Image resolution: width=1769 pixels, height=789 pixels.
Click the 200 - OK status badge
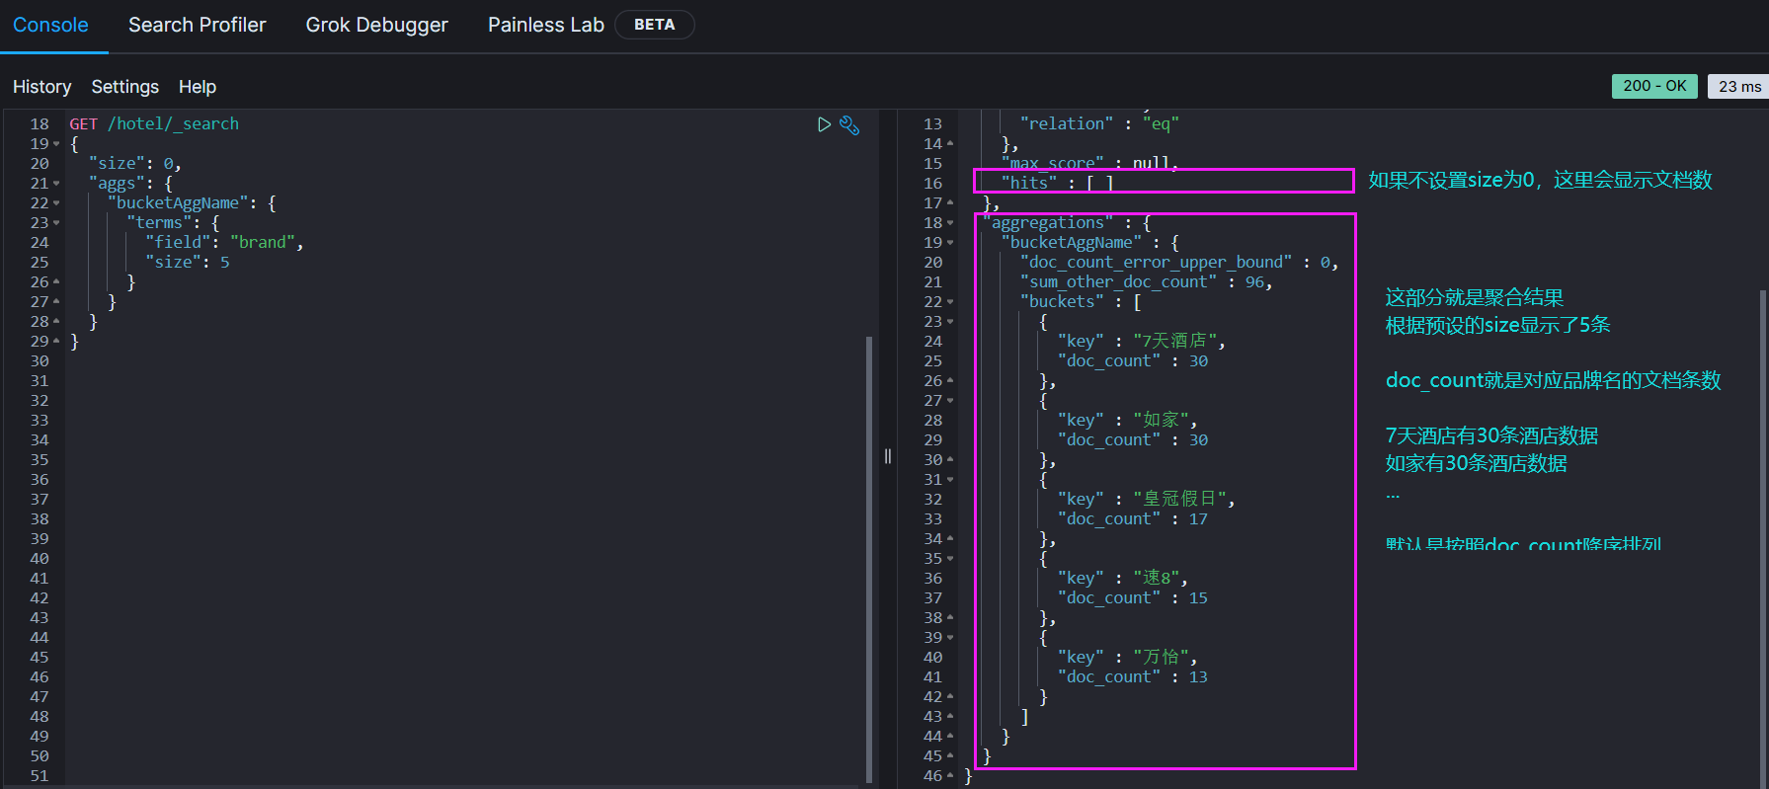tap(1654, 86)
